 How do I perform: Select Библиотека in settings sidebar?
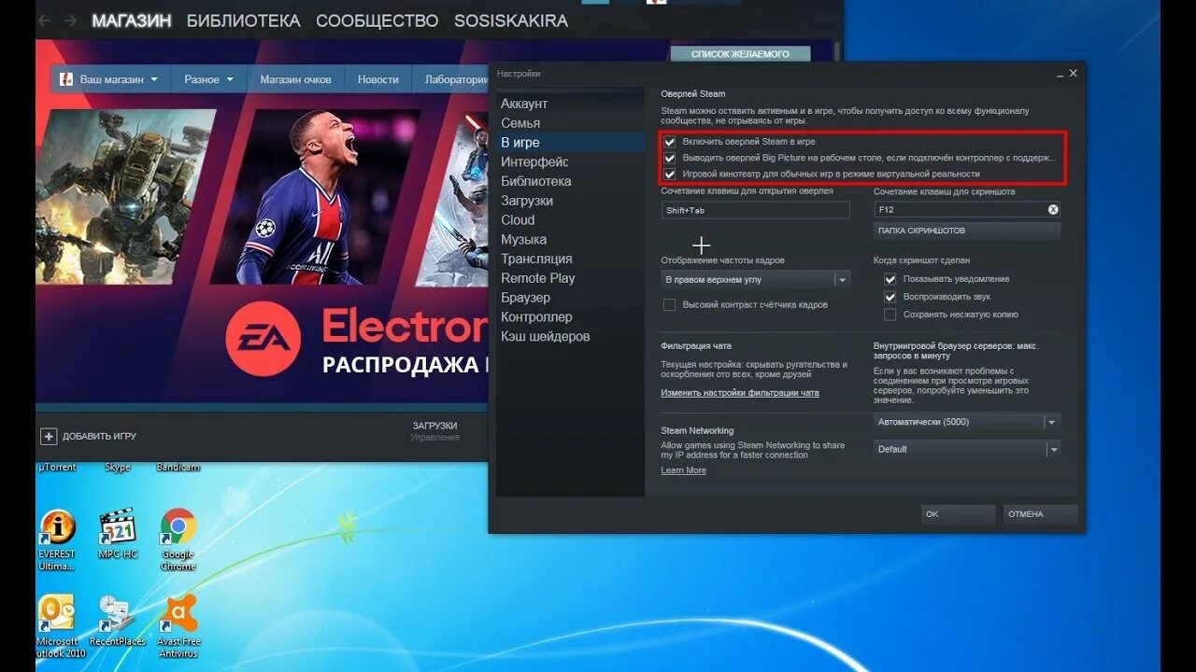tap(535, 181)
